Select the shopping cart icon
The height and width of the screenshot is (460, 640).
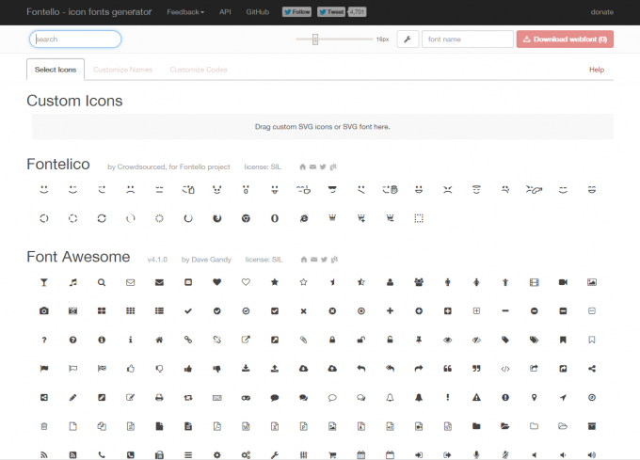332,455
